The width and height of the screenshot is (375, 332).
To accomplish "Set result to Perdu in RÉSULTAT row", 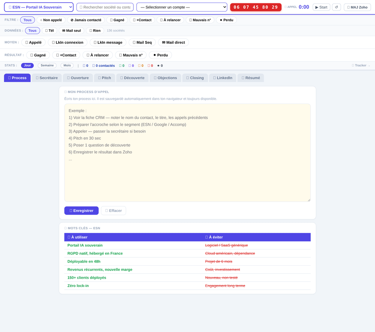I will (x=160, y=55).
